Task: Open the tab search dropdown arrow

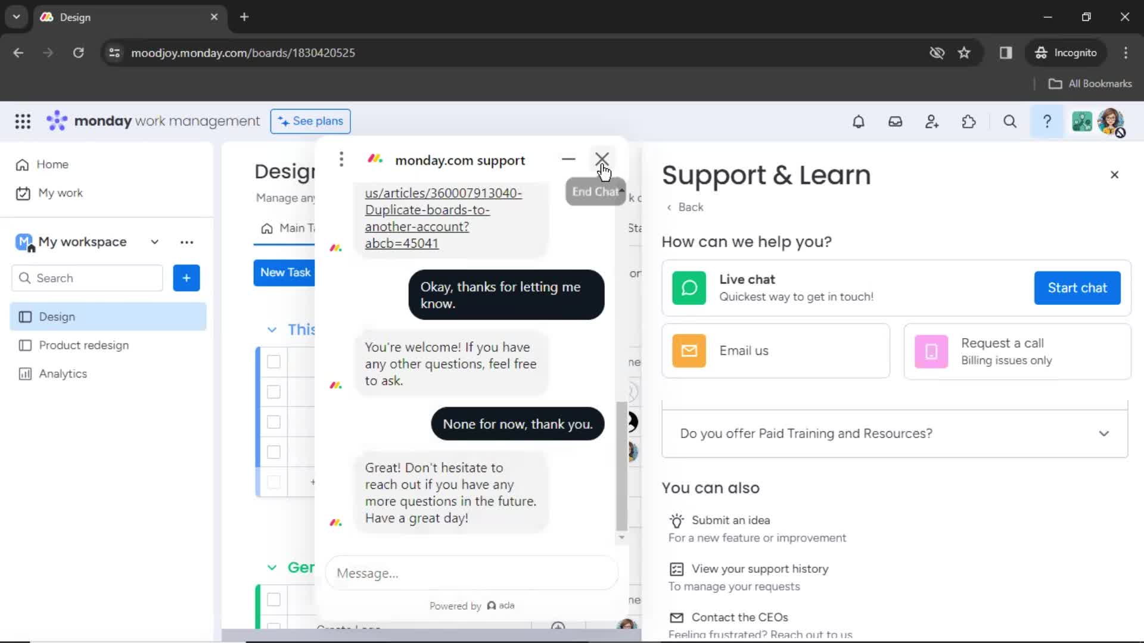Action: tap(17, 17)
